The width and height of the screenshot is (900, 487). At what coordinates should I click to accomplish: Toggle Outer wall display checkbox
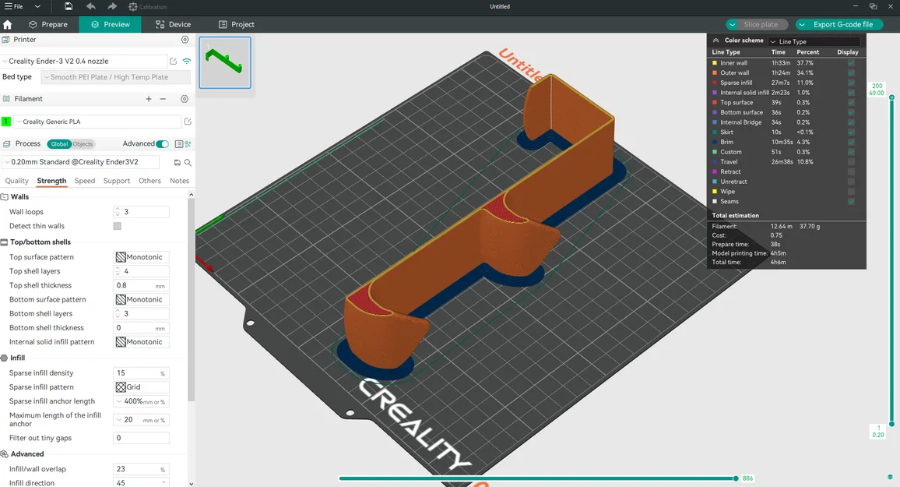click(x=851, y=73)
